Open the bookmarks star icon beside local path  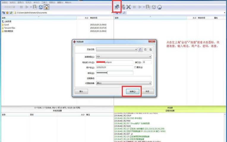pos(7,13)
